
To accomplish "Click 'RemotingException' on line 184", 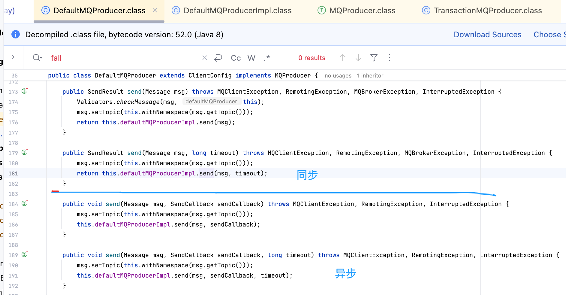I will pos(392,204).
